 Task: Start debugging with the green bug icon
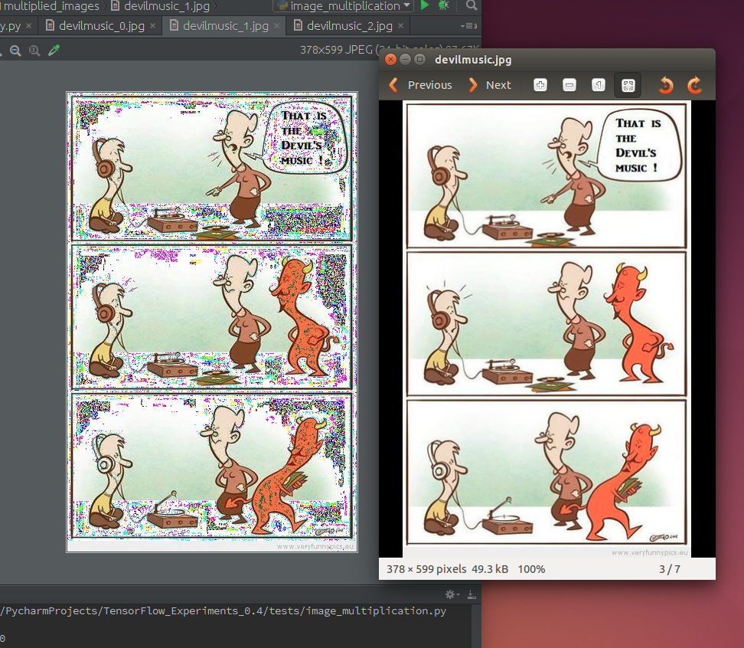click(x=444, y=5)
